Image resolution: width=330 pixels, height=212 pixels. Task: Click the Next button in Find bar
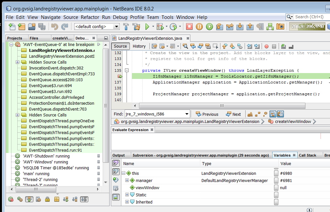click(233, 114)
